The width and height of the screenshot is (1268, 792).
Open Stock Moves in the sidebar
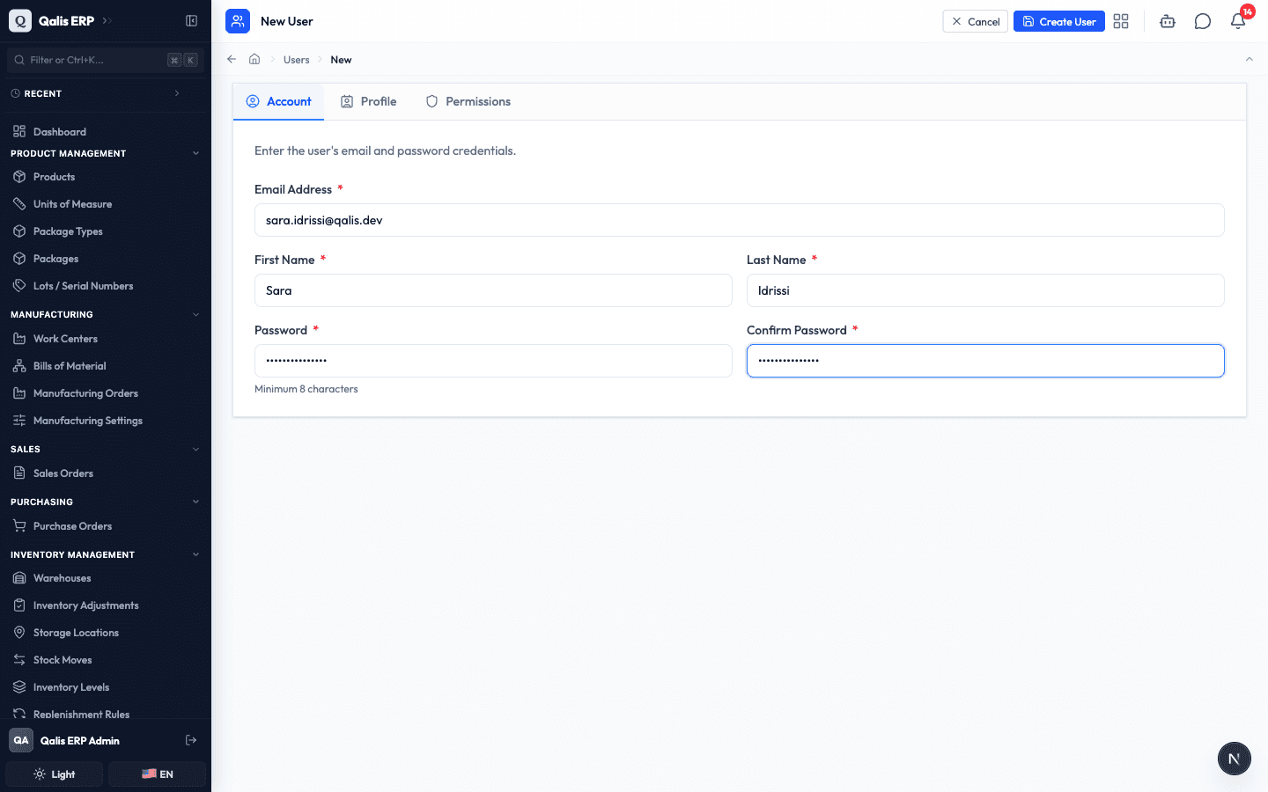(x=106, y=660)
